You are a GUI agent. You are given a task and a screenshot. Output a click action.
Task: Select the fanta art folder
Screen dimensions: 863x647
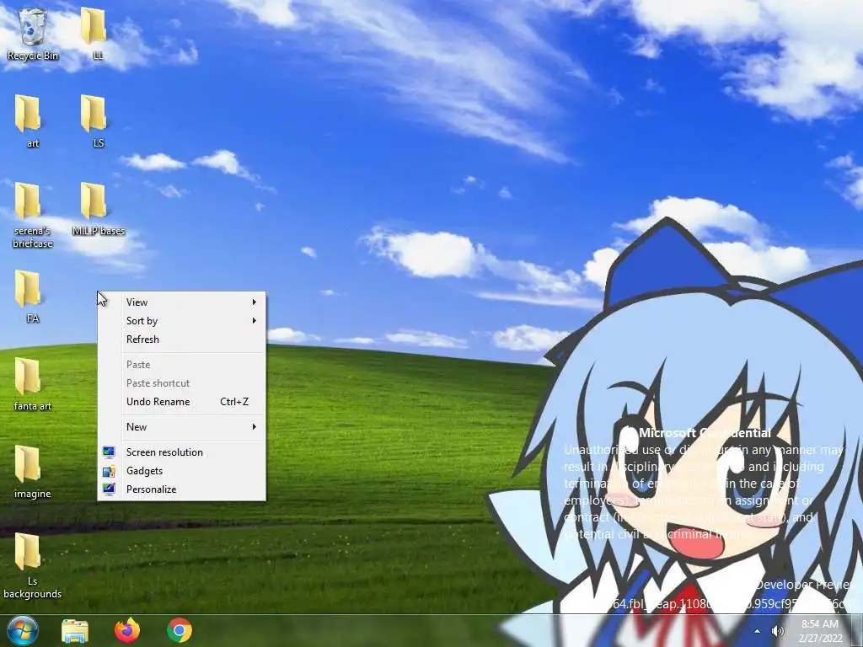(33, 384)
